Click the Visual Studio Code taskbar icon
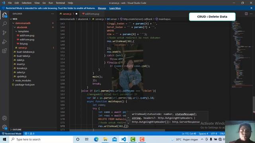The image size is (255, 143). [x=124, y=139]
